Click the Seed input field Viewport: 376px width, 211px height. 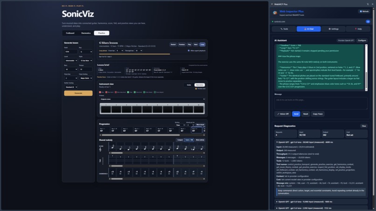point(71,52)
